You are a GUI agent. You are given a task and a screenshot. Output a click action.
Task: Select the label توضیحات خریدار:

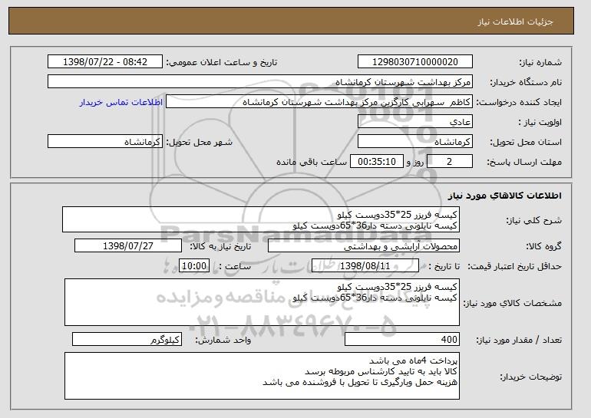530,377
